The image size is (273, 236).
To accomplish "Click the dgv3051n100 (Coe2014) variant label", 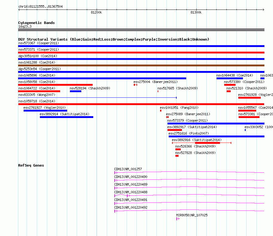I will pos(38,56).
